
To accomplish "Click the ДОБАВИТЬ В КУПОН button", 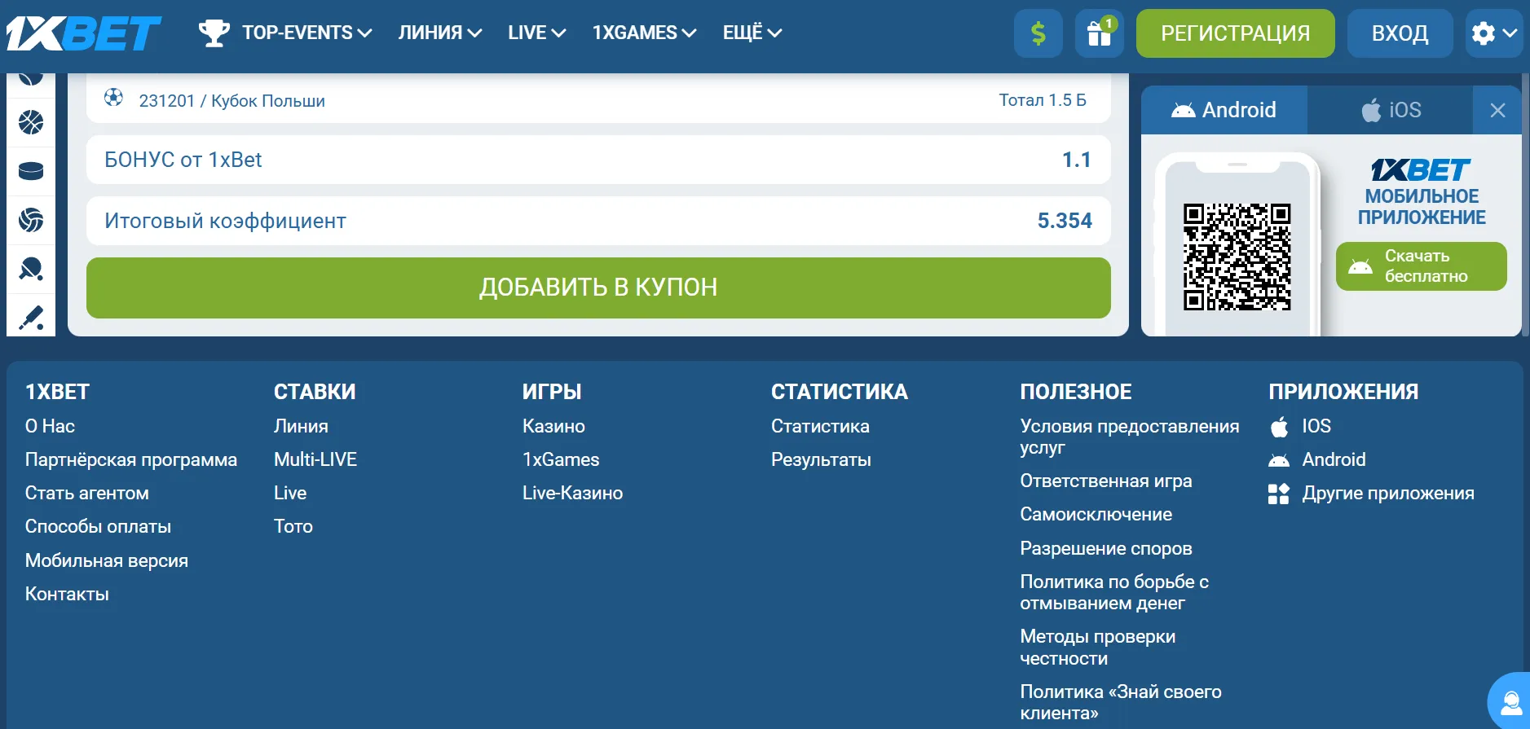I will [x=598, y=288].
